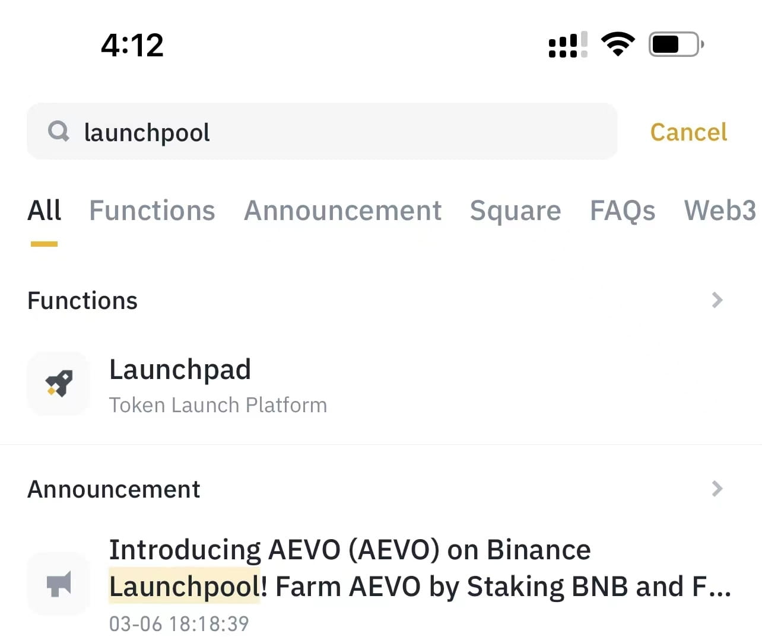Tap the Functions section header
This screenshot has width=762, height=637.
82,301
